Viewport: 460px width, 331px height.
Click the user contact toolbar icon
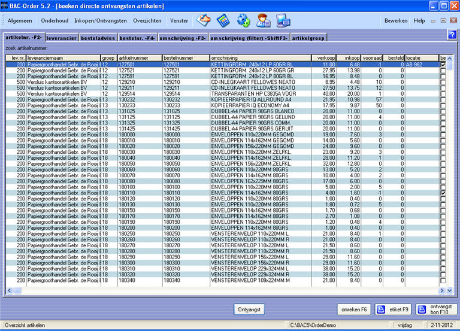263,20
